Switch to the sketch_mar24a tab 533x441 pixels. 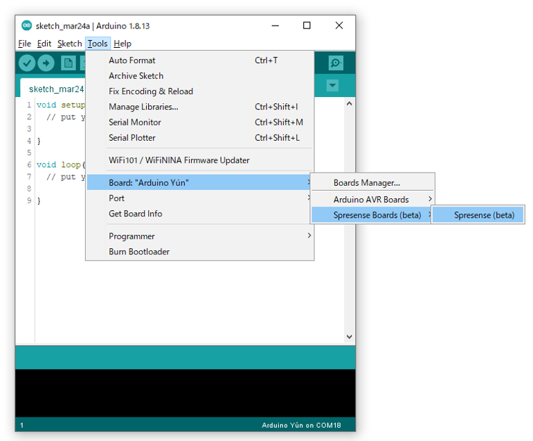pos(55,89)
